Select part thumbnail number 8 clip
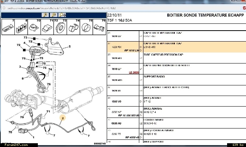 click(x=21, y=27)
